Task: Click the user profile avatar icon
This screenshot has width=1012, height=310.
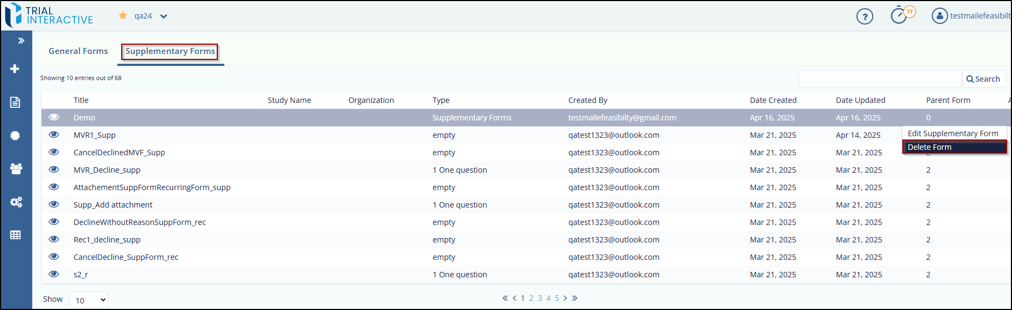Action: [939, 16]
